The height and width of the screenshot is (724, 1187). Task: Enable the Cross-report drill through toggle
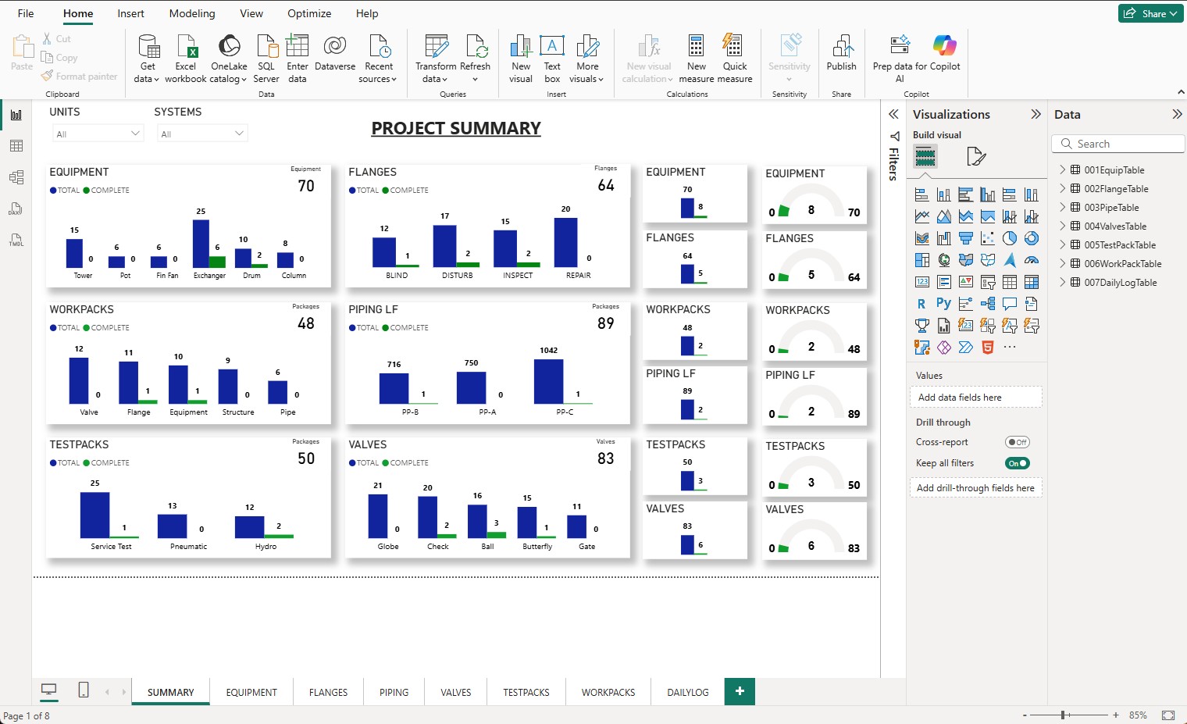point(1017,441)
